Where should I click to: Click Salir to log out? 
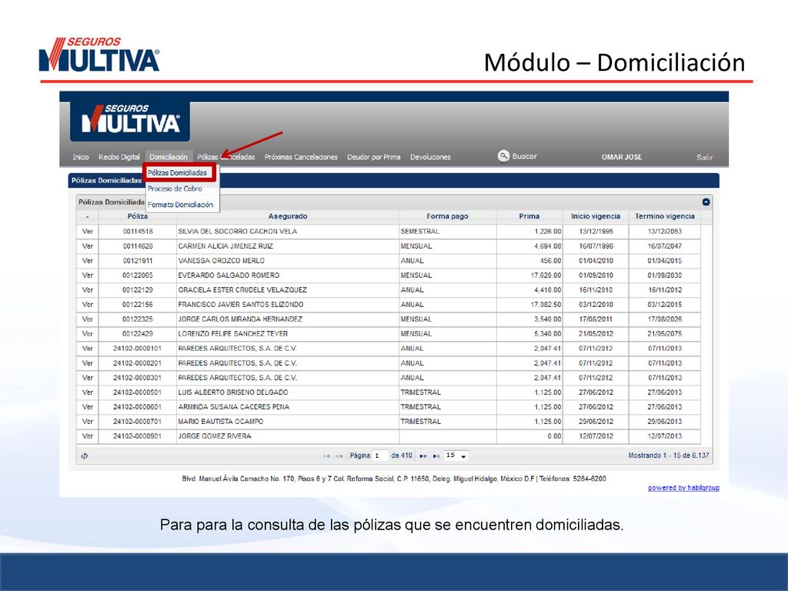coord(705,157)
